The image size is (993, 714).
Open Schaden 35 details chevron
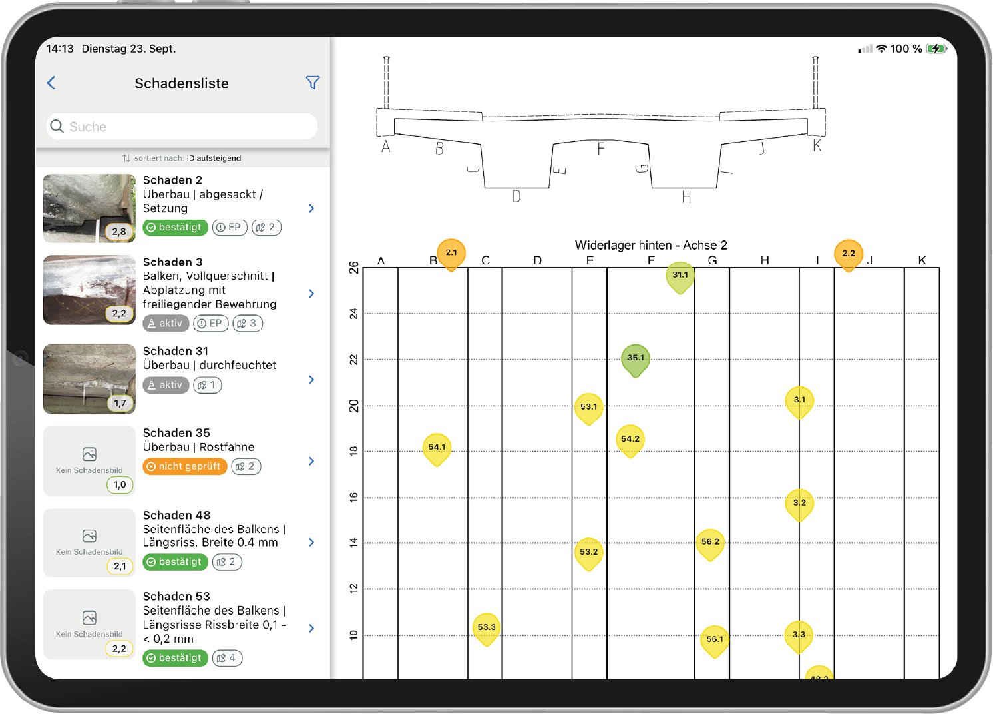[311, 461]
